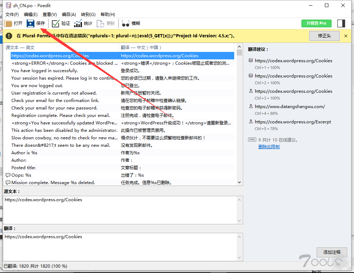Click the Poedit app icon in title bar
The image size is (354, 273).
(9, 5)
